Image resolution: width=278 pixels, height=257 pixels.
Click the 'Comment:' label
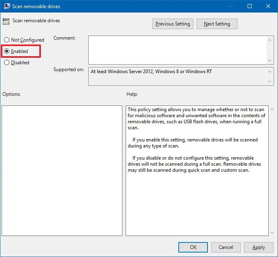64,38
